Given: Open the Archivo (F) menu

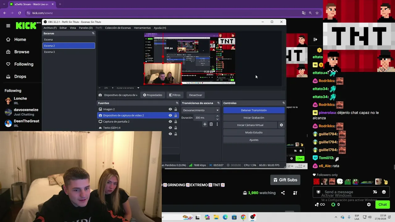Looking at the screenshot, I should [x=50, y=28].
